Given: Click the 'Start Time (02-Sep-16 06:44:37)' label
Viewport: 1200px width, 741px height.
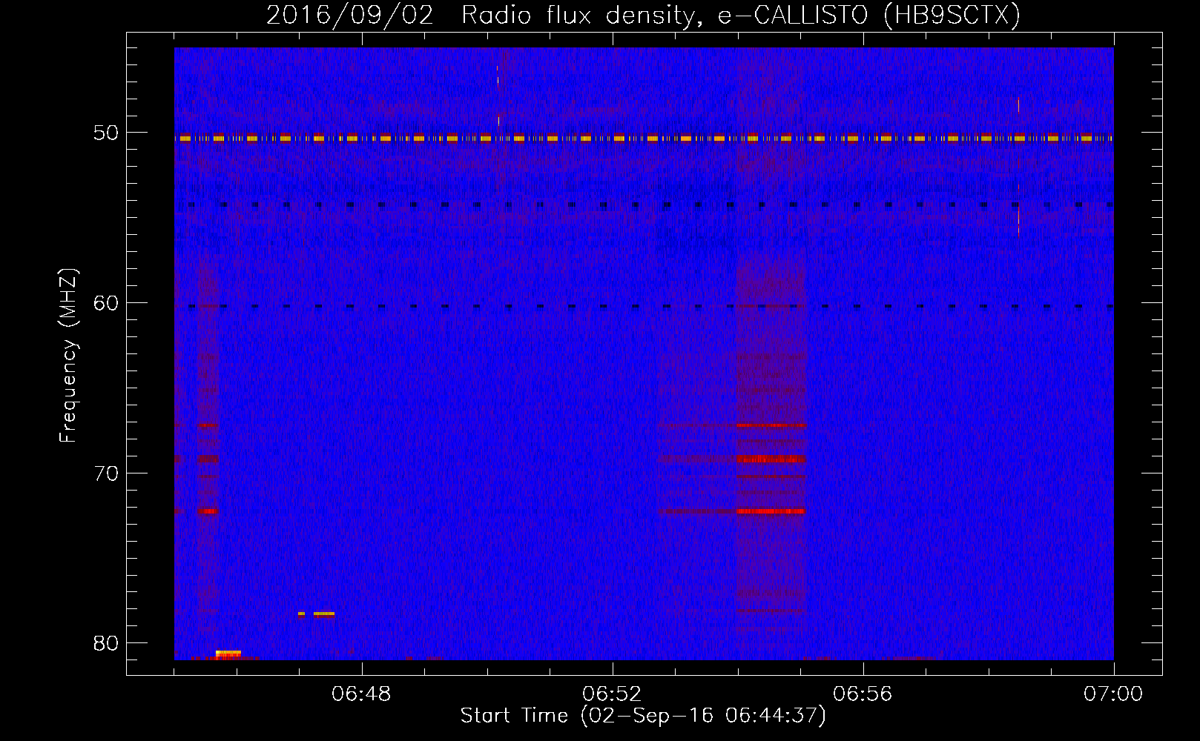Looking at the screenshot, I should 643,716.
